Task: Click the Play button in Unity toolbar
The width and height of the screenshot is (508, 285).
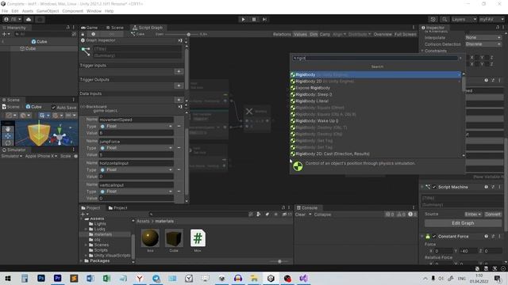Action: [243, 19]
